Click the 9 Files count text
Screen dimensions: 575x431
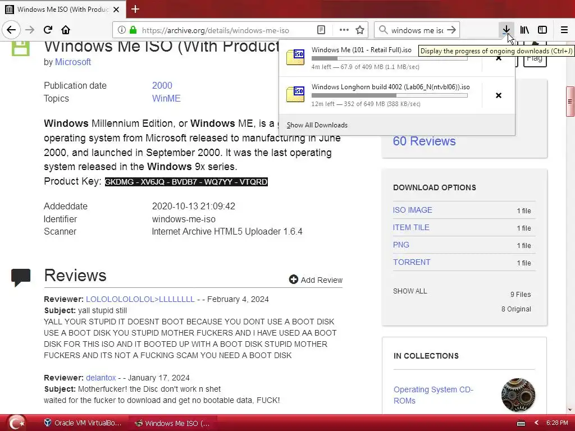point(521,294)
